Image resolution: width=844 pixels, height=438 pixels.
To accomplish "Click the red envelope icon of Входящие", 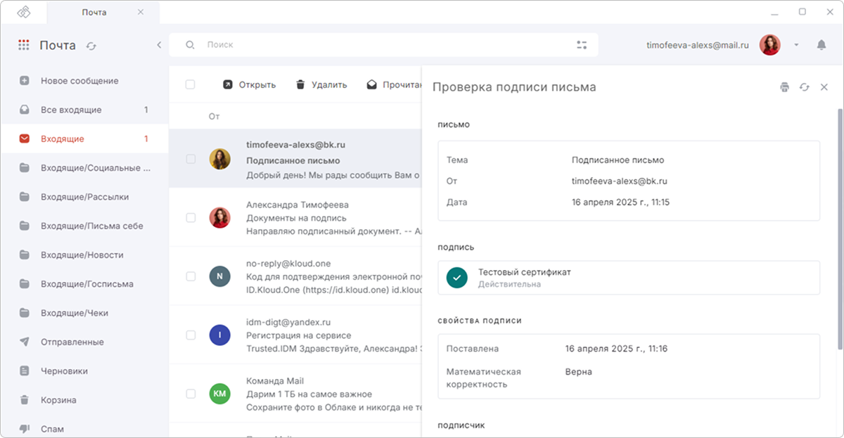I will (x=25, y=139).
